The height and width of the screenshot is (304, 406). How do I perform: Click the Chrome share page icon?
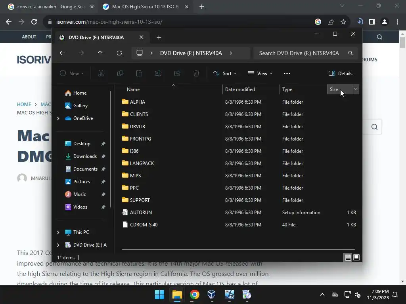click(x=331, y=22)
